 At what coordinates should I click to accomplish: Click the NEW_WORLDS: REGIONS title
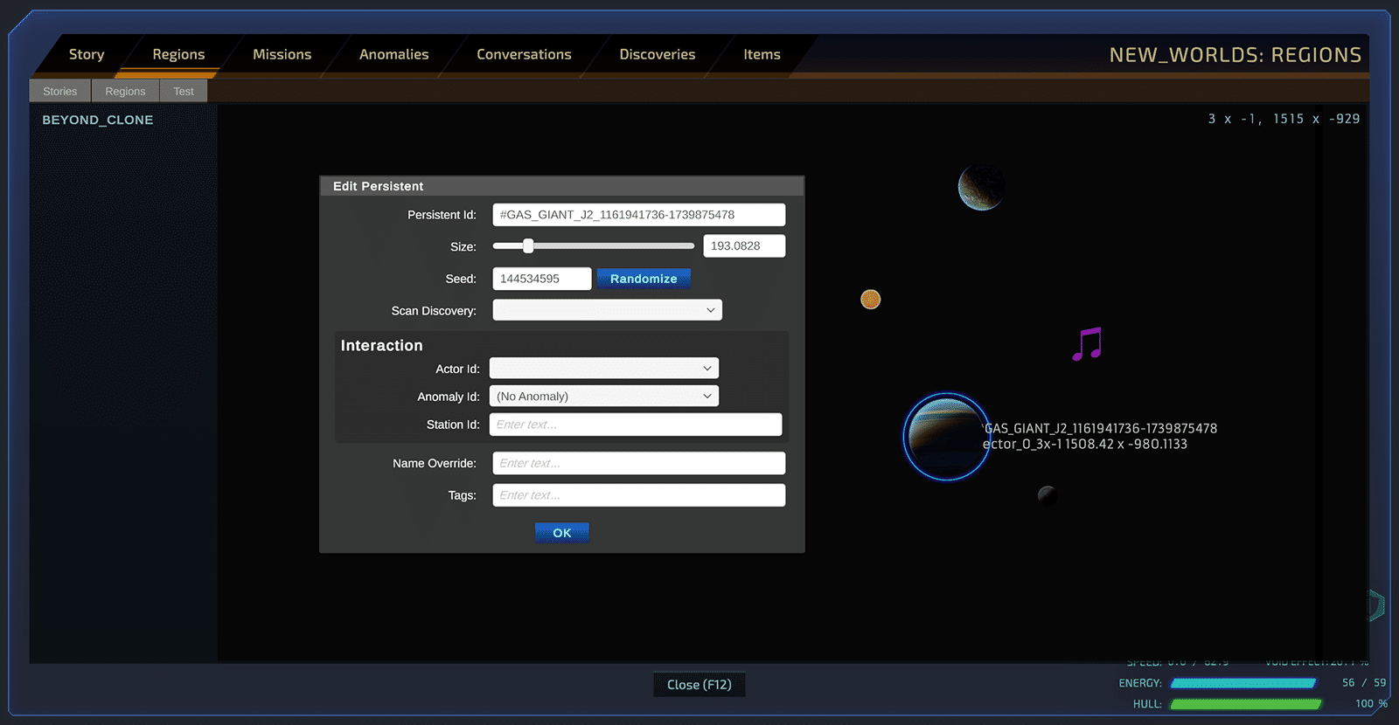pyautogui.click(x=1235, y=55)
